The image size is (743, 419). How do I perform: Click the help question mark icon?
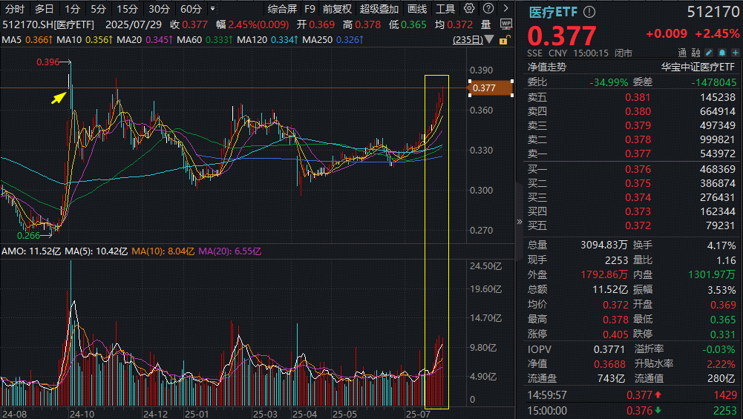(x=488, y=9)
